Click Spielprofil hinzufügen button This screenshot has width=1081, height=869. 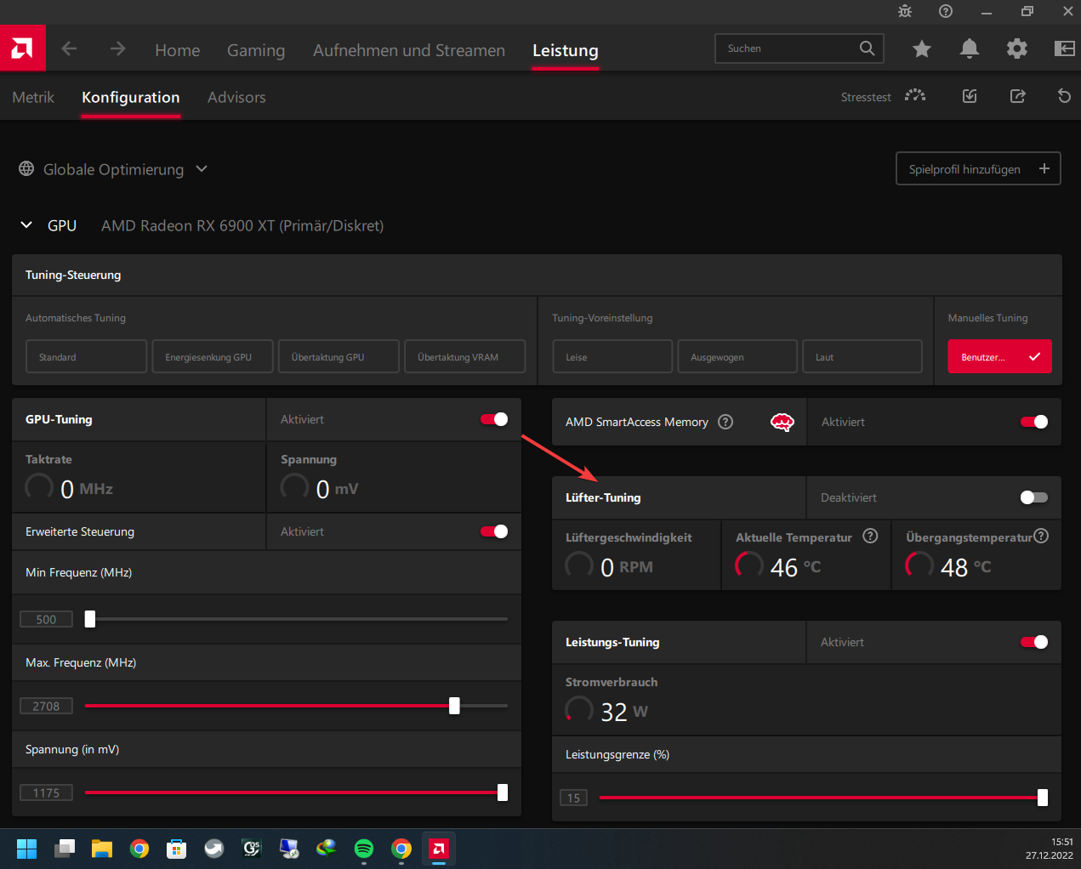click(978, 168)
